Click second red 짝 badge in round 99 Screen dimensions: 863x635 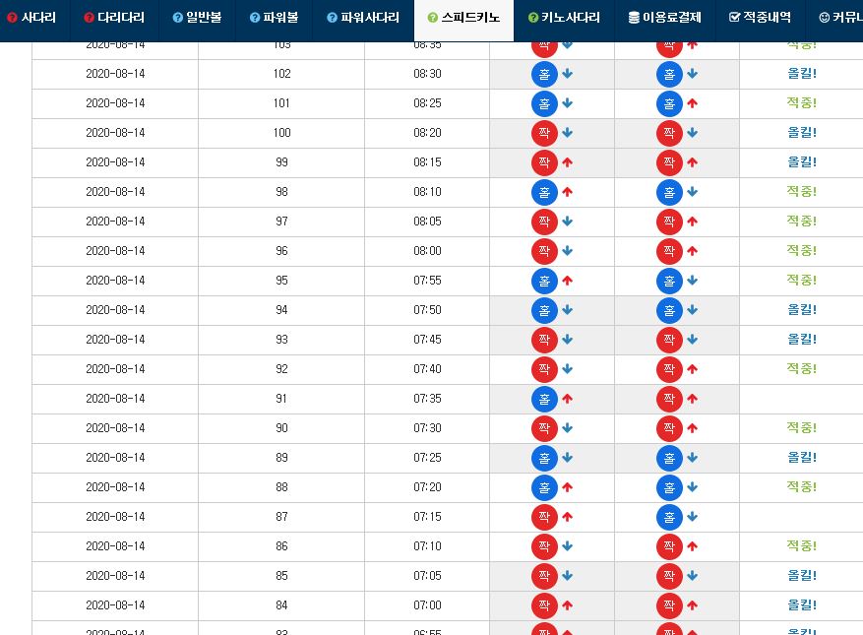tap(669, 162)
